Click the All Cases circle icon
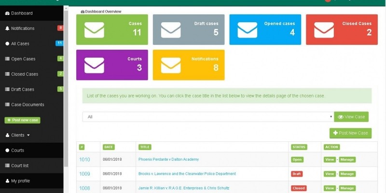The height and width of the screenshot is (193, 386). coord(7,44)
